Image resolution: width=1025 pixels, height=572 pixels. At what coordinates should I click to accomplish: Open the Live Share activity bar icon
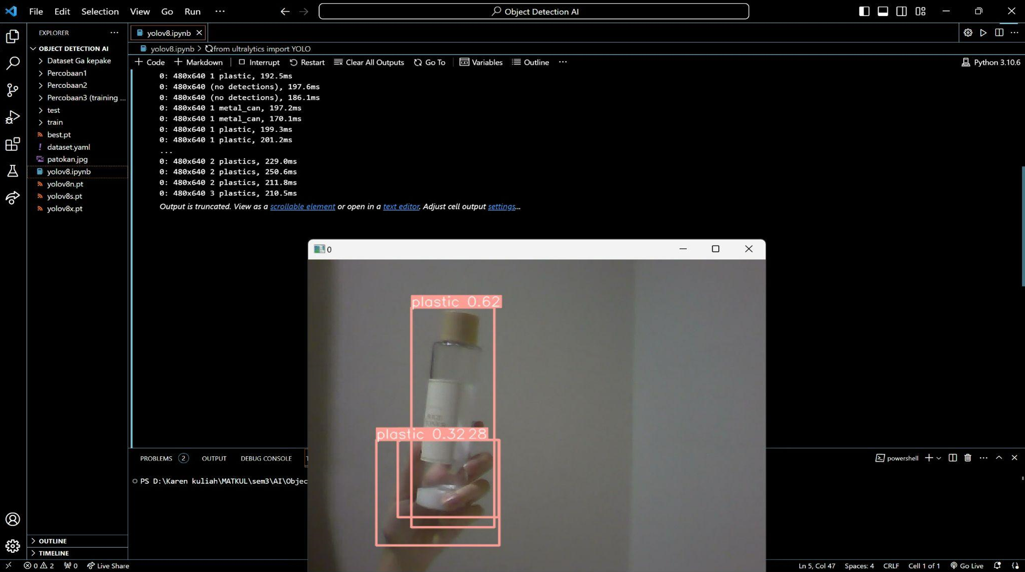pyautogui.click(x=12, y=197)
